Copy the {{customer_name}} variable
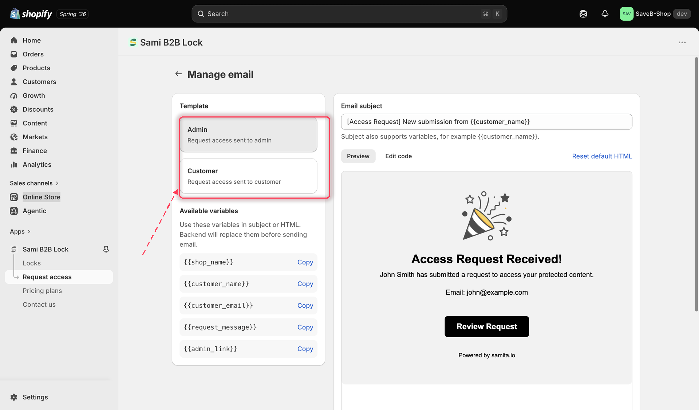This screenshot has width=699, height=410. tap(305, 284)
